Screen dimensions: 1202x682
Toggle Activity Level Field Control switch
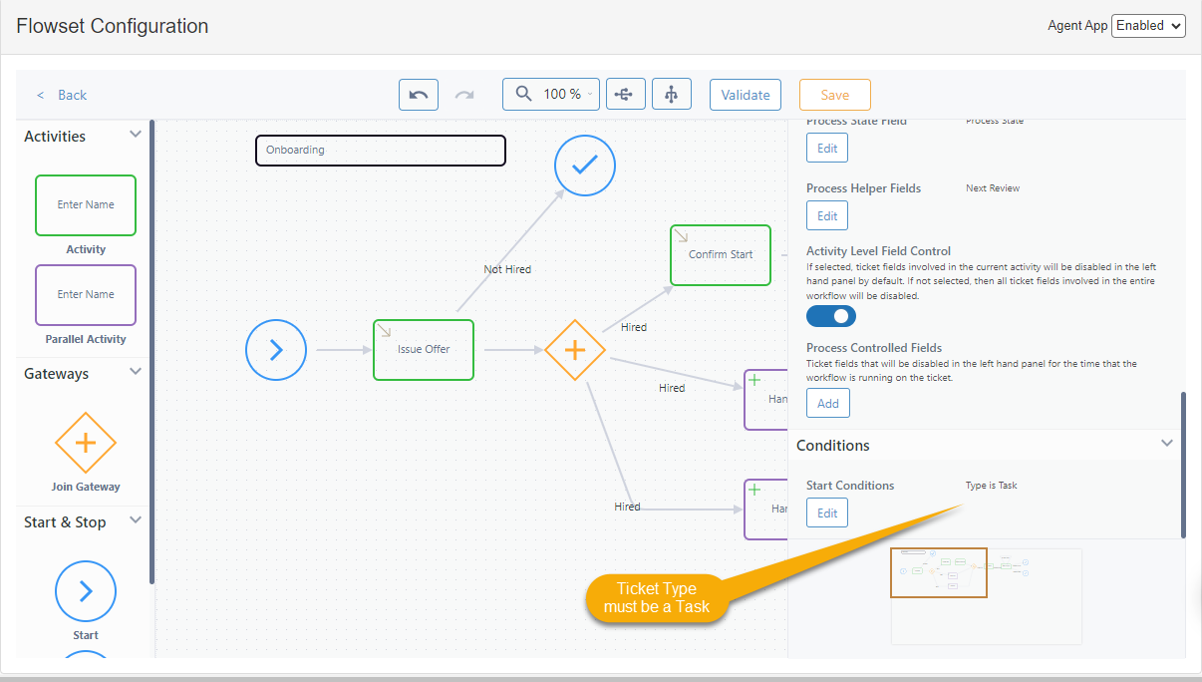point(831,316)
